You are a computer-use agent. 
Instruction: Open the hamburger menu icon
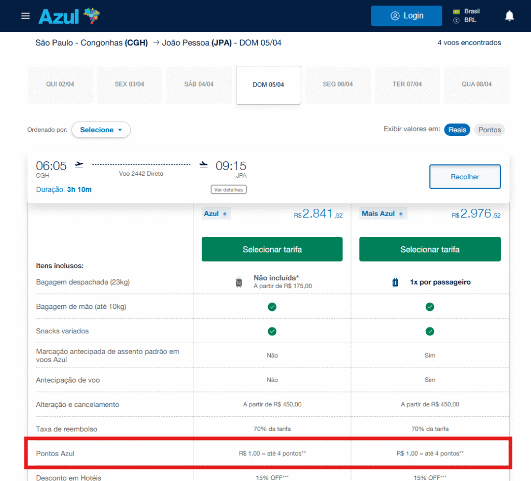pyautogui.click(x=25, y=16)
